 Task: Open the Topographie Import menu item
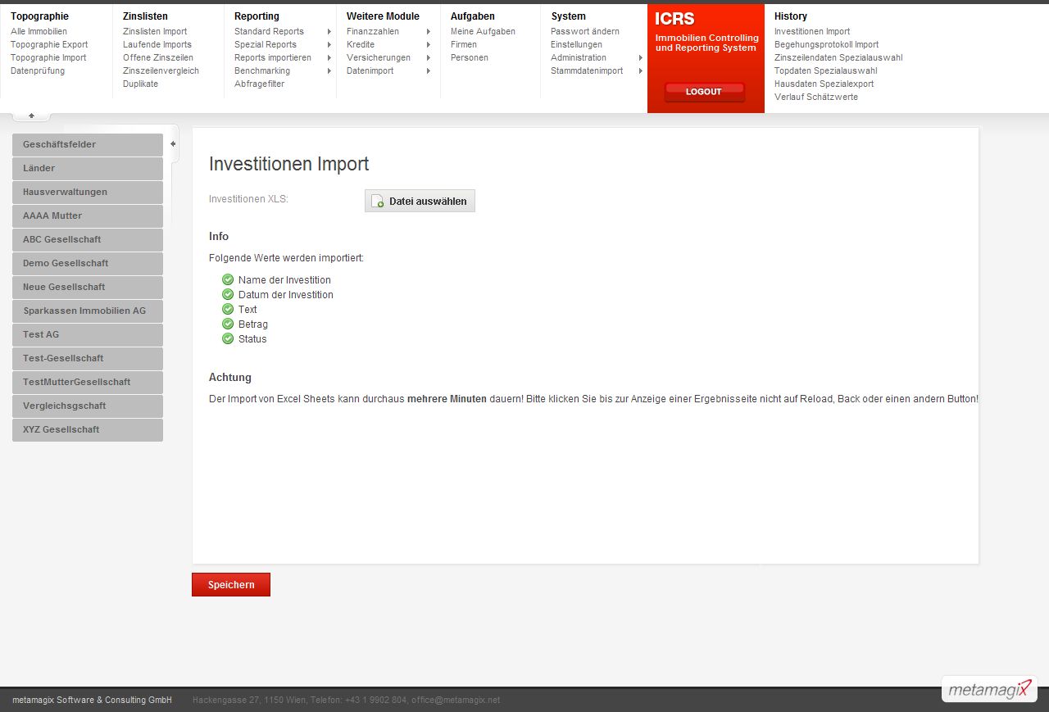[x=48, y=58]
